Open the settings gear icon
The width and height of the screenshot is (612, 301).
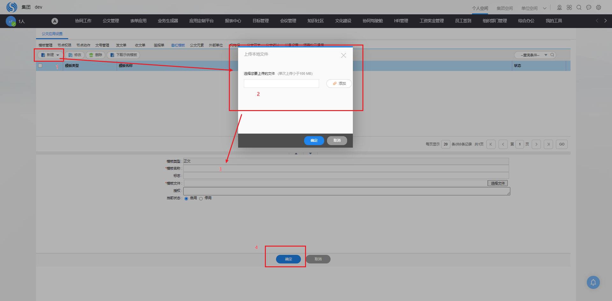tap(599, 7)
